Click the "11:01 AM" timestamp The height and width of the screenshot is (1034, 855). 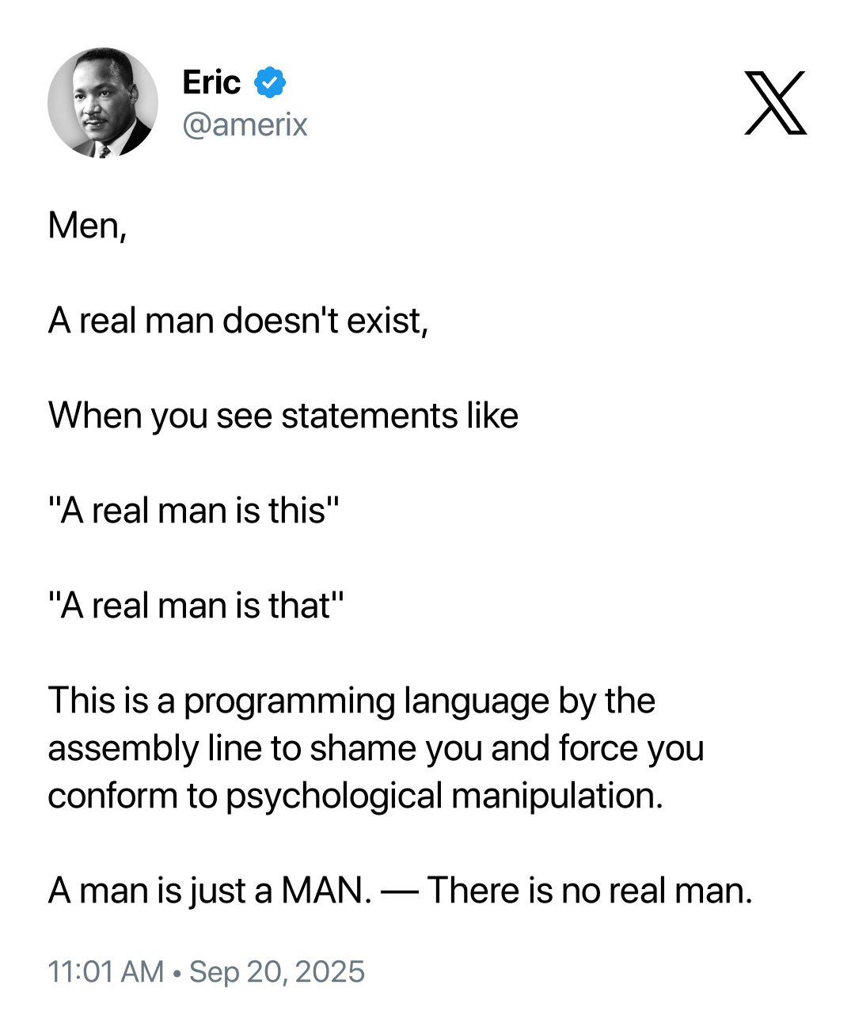coord(105,971)
